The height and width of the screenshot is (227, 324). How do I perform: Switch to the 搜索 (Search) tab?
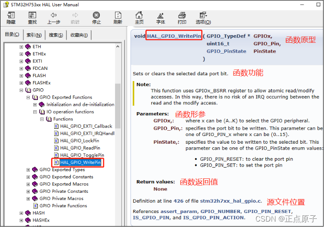56,35
